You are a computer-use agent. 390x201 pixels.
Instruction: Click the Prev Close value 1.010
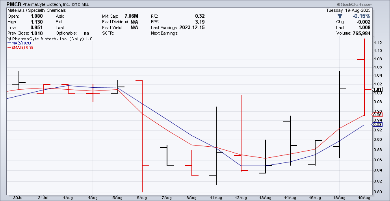[37, 33]
